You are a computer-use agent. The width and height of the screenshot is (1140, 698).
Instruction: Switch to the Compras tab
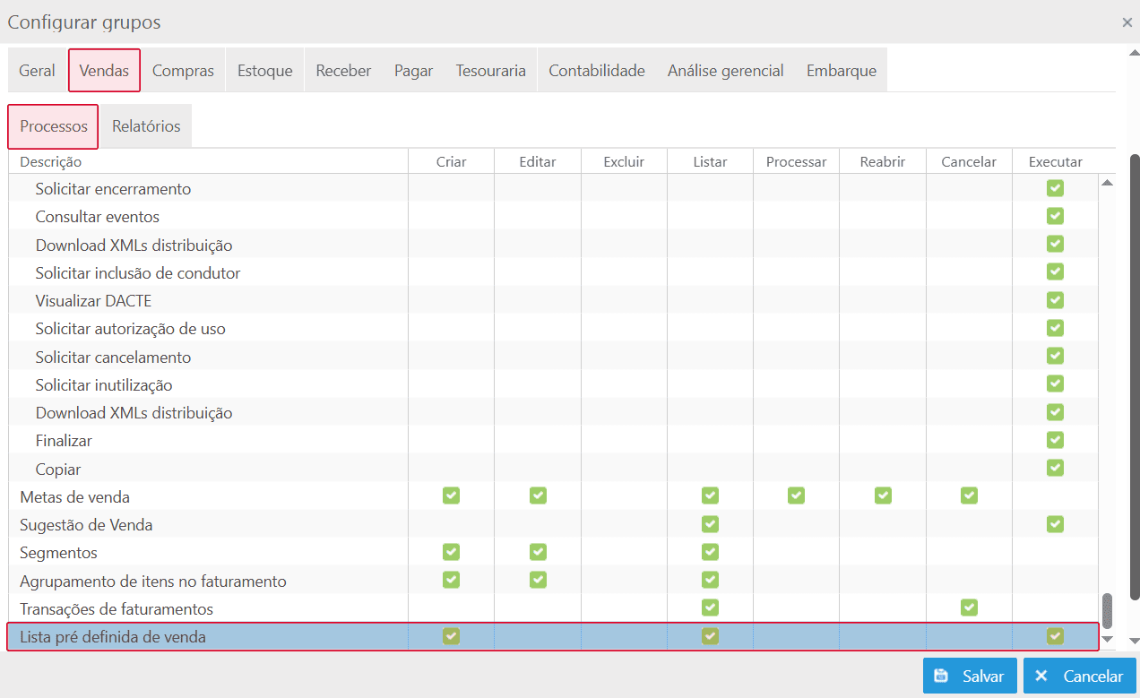click(183, 71)
